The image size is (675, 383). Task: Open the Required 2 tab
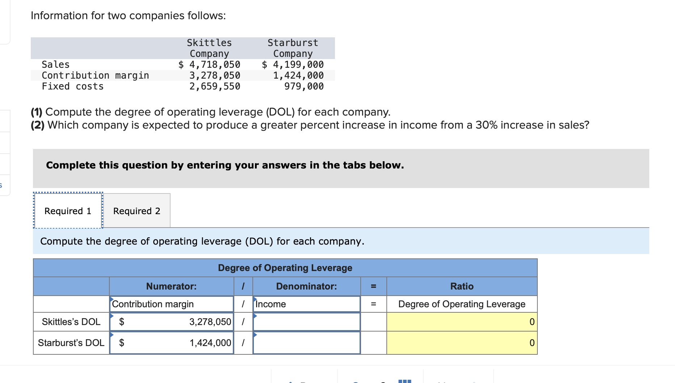(x=137, y=211)
